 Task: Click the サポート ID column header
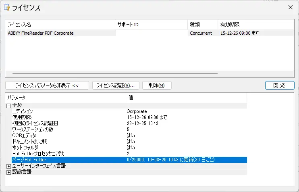(x=152, y=25)
